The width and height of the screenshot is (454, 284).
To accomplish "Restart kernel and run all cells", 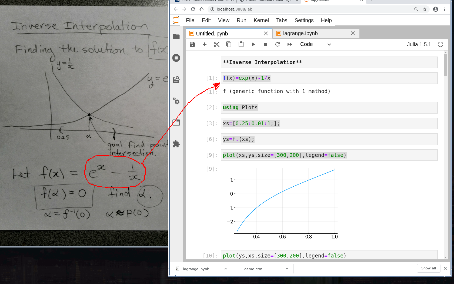I will (290, 44).
